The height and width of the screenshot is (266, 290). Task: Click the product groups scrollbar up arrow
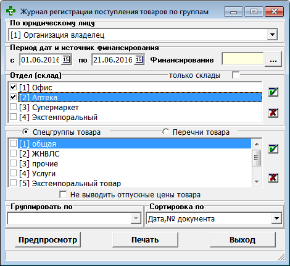coord(257,144)
